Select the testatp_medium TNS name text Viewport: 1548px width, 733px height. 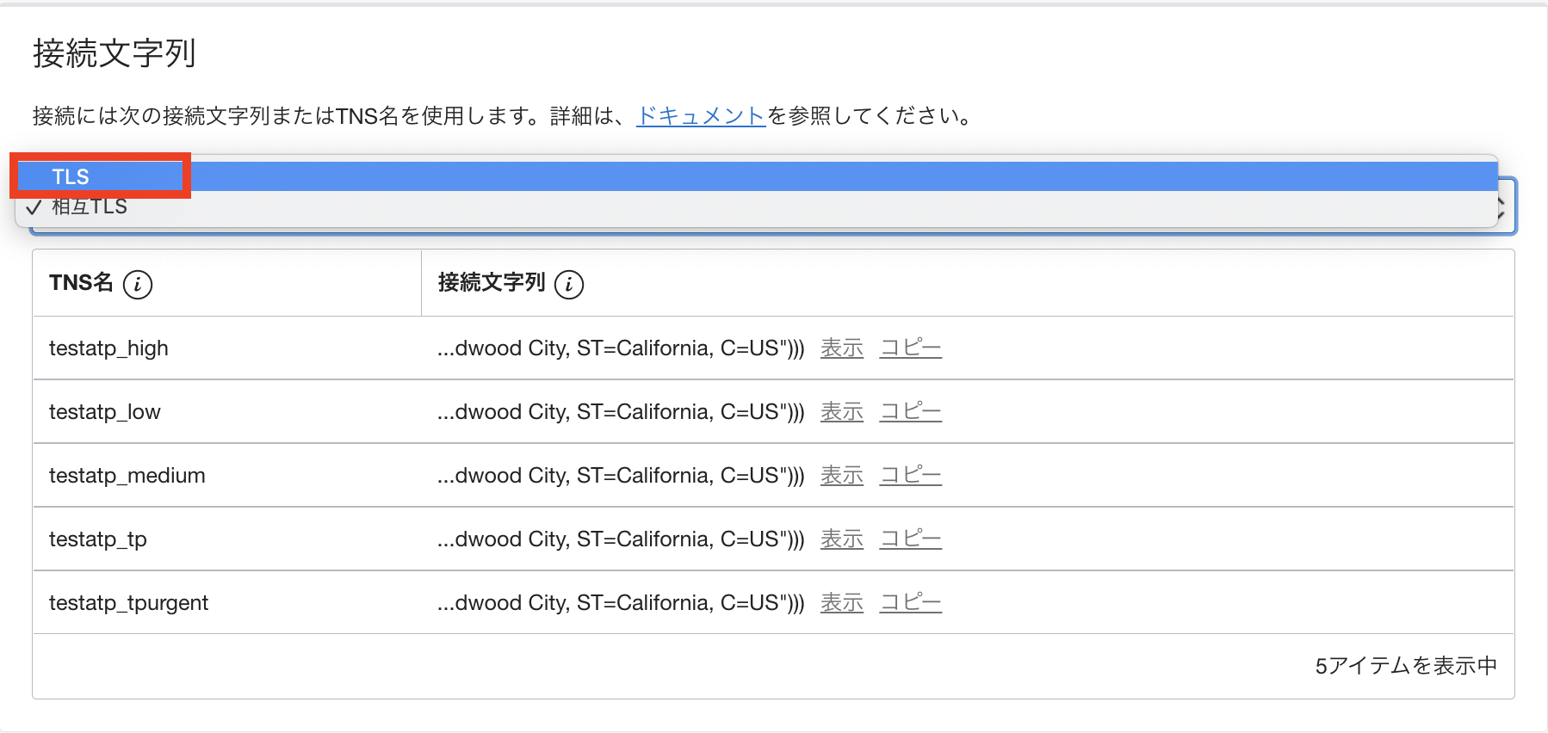pos(127,476)
